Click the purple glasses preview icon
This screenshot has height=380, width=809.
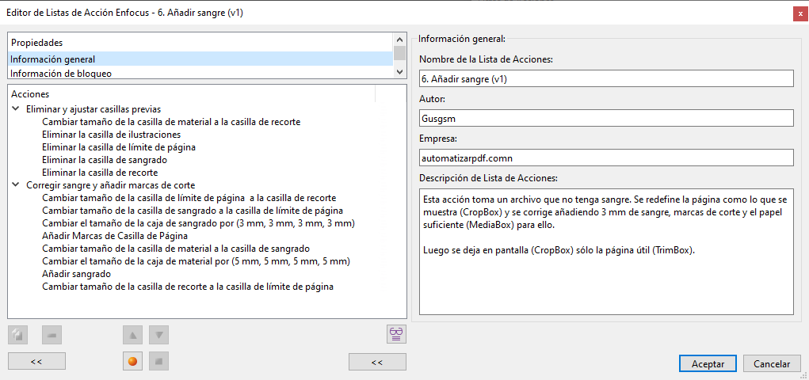(397, 334)
